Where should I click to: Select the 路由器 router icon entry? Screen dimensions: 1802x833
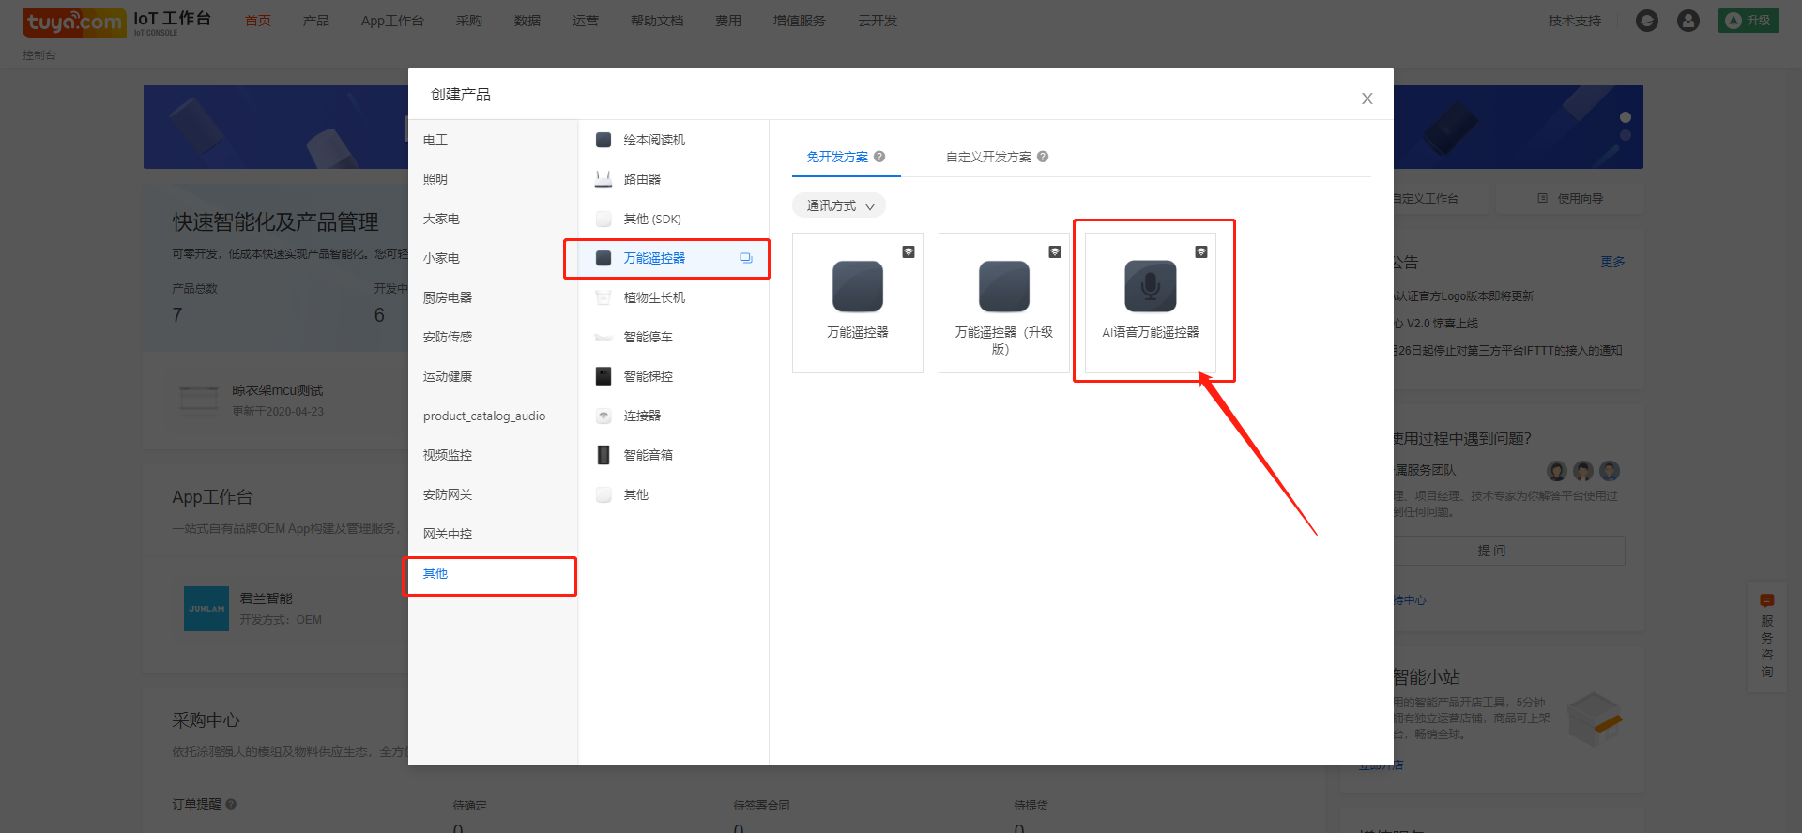[x=603, y=179]
